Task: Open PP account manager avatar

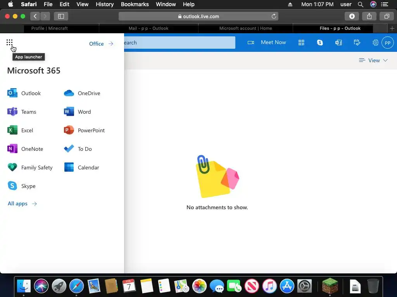Action: [388, 43]
